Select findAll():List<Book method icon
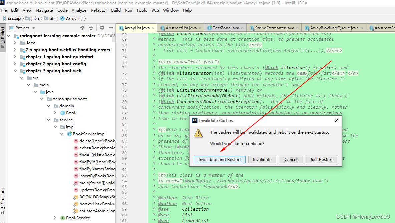Viewport: 395px width, 223px height. point(76,155)
